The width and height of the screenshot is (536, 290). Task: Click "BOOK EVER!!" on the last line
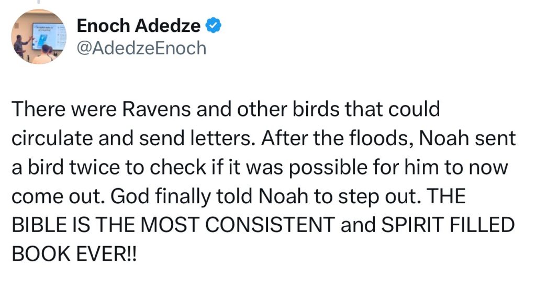pos(74,254)
